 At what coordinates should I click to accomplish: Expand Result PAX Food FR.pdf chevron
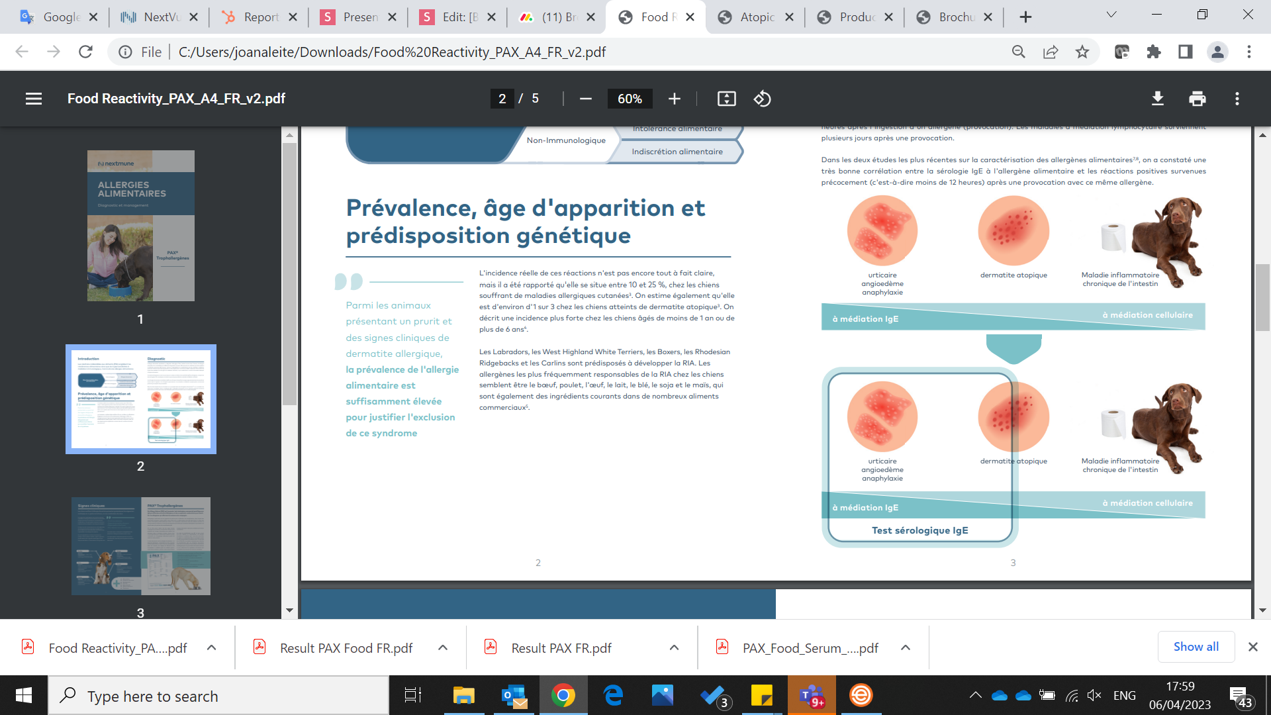tap(443, 647)
